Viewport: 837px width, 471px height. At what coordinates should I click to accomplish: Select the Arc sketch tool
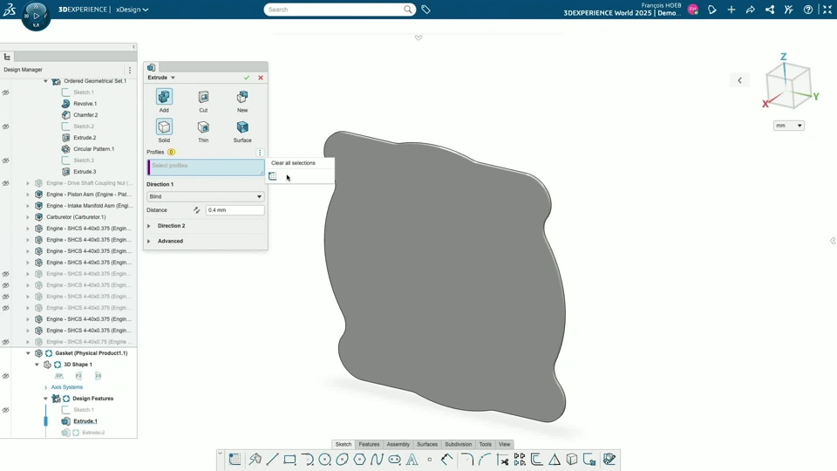point(307,460)
